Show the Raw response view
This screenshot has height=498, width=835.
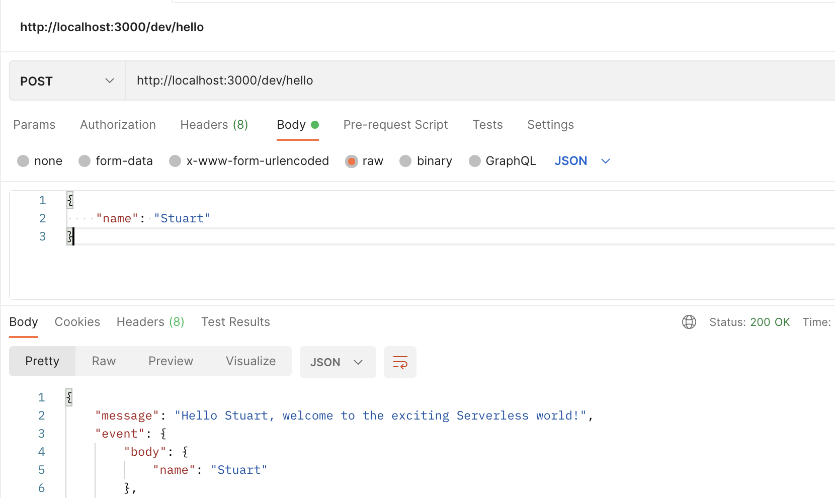point(104,361)
